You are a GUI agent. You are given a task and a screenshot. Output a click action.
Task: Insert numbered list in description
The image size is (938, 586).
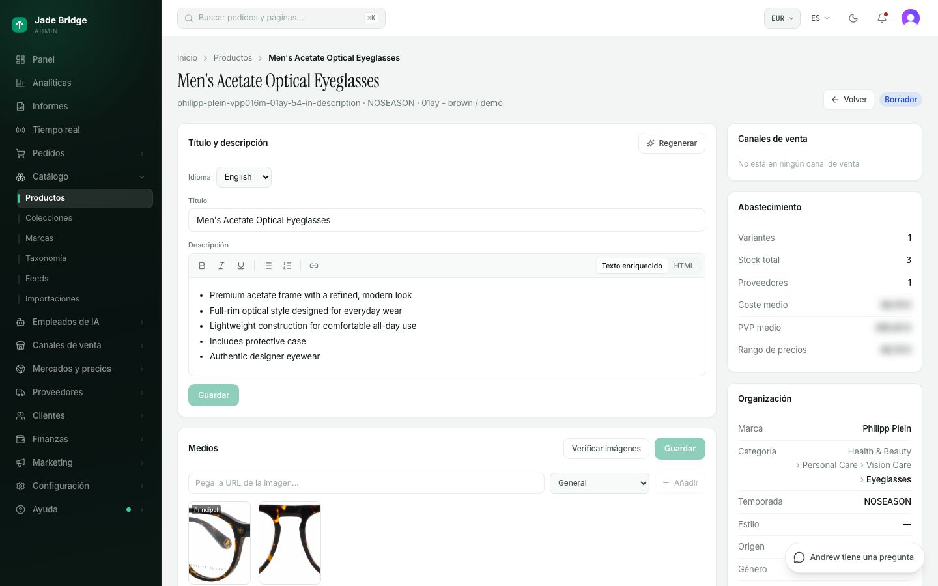point(287,266)
